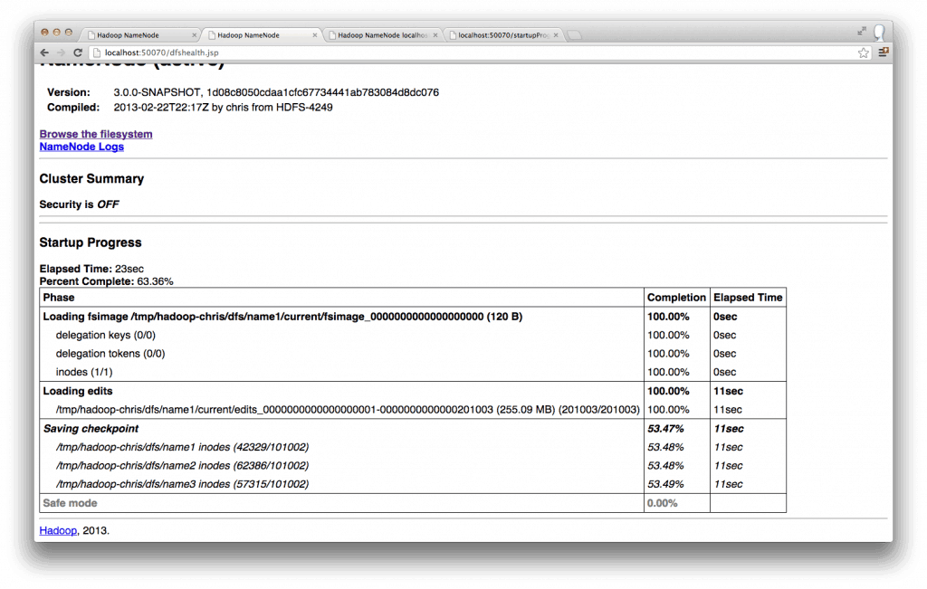
Task: Click the delegation keys (0/0) row
Action: pyautogui.click(x=106, y=335)
